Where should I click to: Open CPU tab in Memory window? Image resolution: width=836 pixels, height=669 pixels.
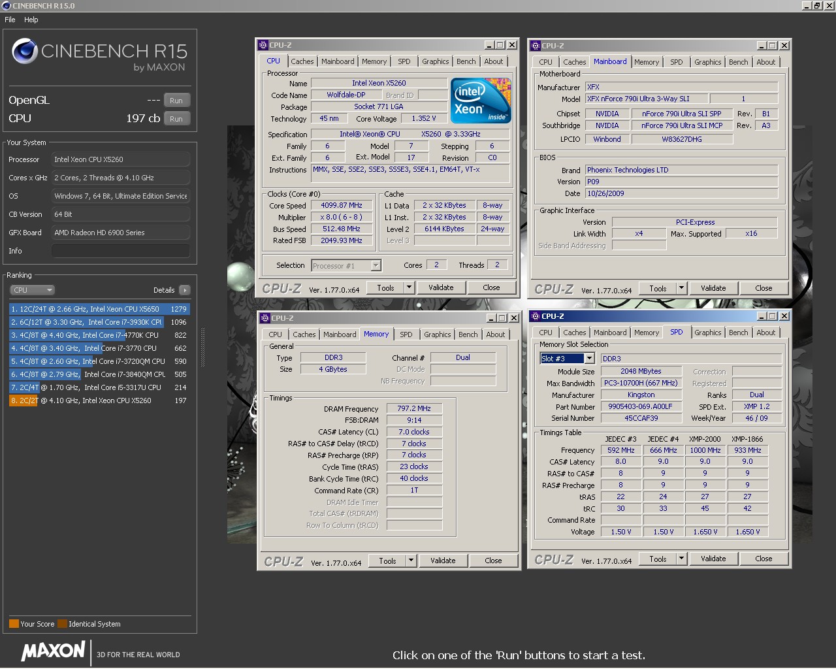276,334
